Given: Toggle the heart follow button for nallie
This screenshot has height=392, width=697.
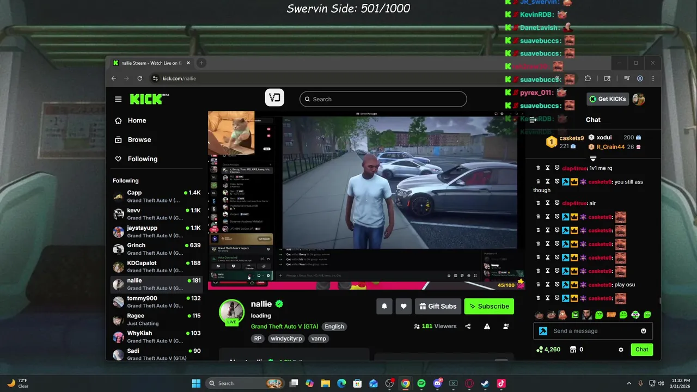Looking at the screenshot, I should 403,306.
